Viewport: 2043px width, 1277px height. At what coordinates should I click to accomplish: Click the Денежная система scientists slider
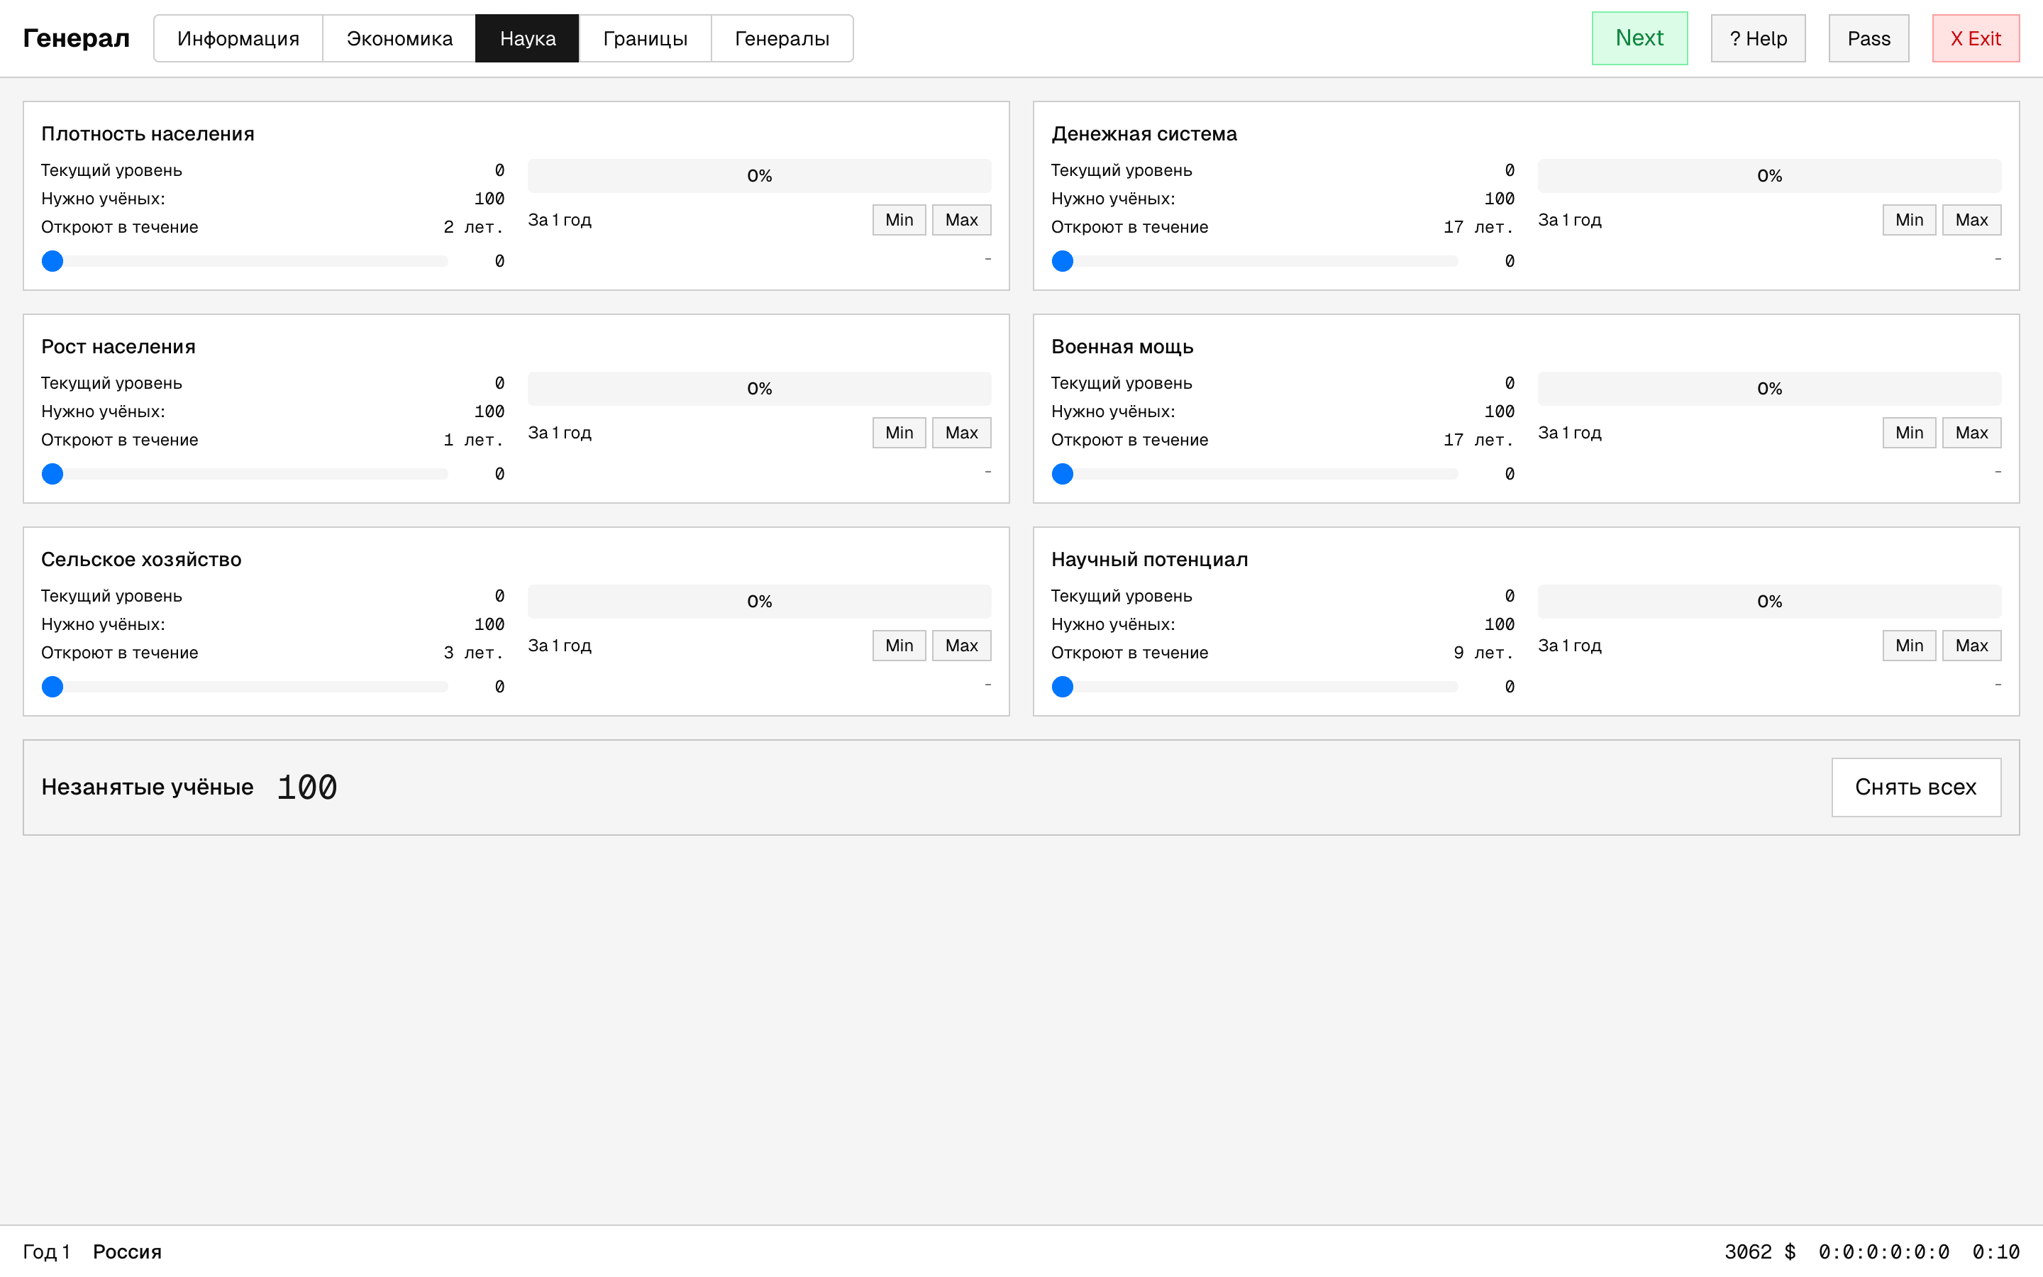1254,261
